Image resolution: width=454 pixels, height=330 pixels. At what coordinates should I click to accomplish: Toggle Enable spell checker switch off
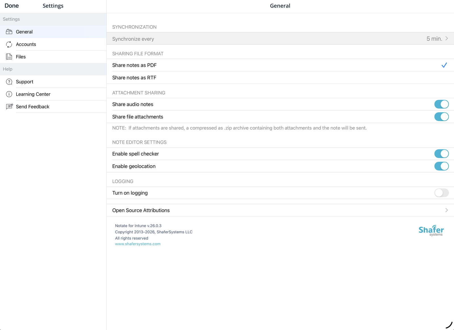(442, 154)
